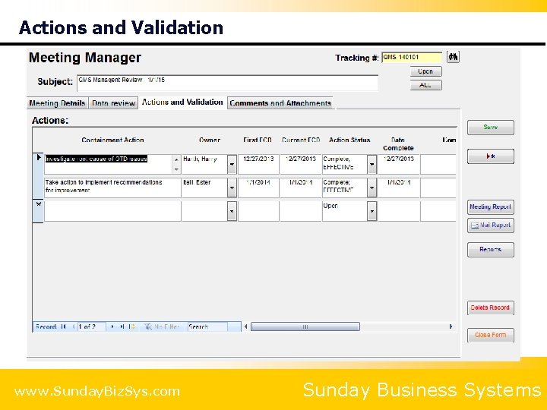This screenshot has height=410, width=547.
Task: Click empty Containment Action cell in new row
Action: pos(112,211)
